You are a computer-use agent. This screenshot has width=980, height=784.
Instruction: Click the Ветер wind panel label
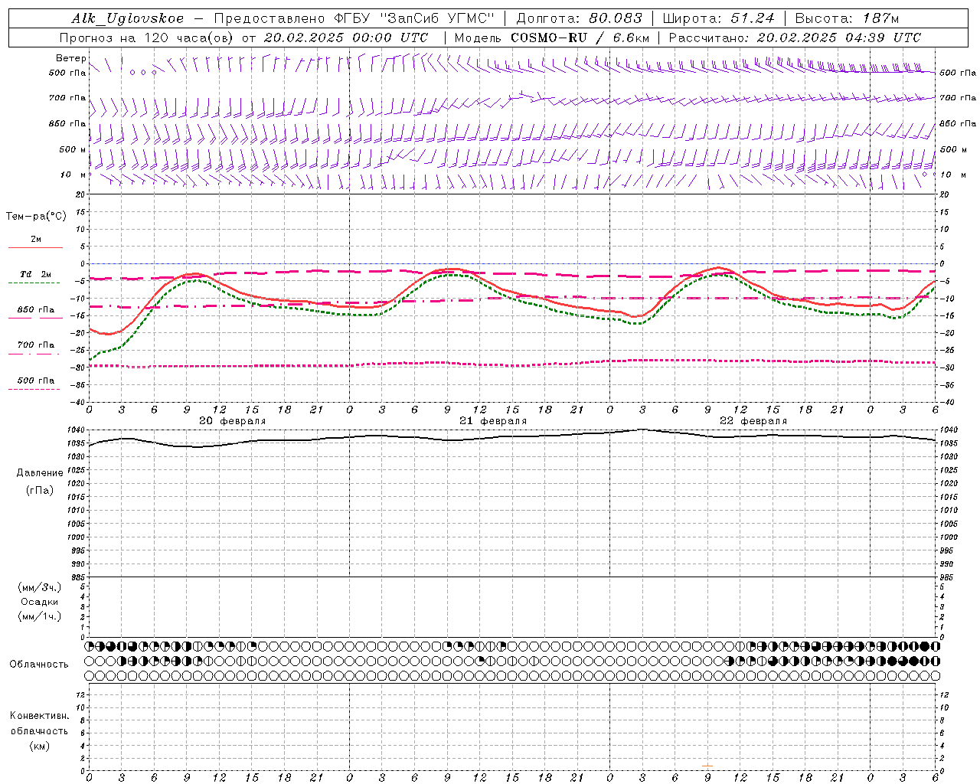point(70,58)
